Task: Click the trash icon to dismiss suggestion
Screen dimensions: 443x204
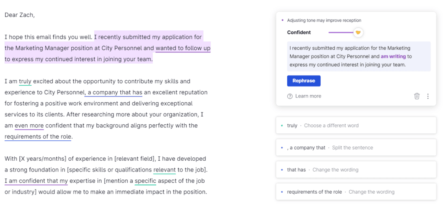Action: [x=417, y=96]
